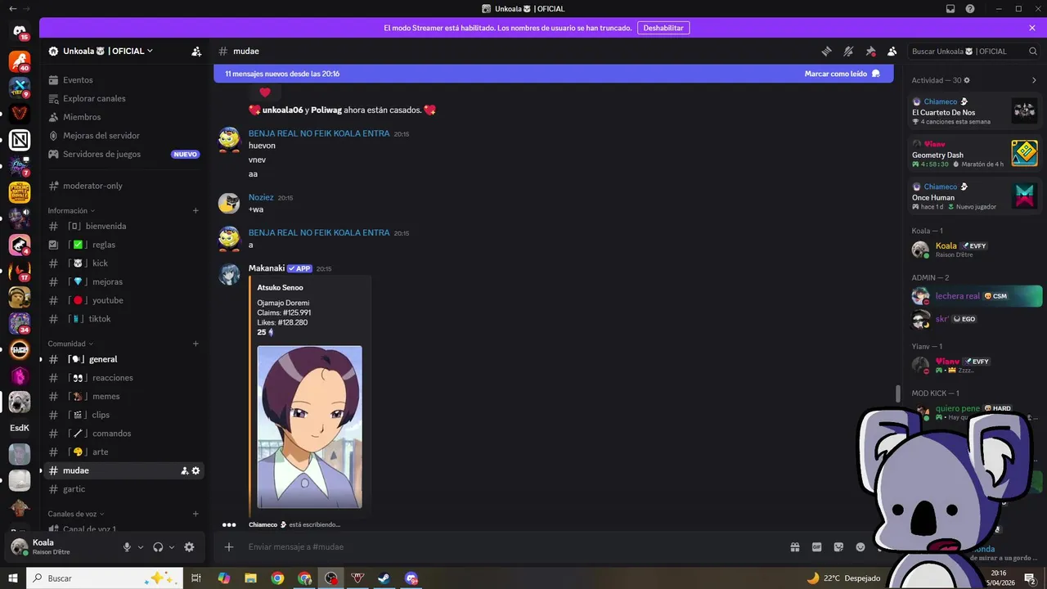Collapse the Canales de voz category
The height and width of the screenshot is (589, 1047).
[x=76, y=514]
